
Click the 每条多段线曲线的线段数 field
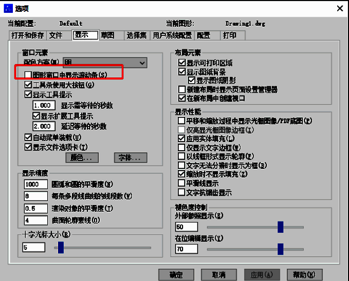(x=35, y=196)
